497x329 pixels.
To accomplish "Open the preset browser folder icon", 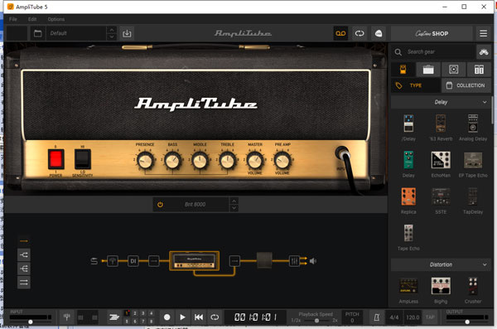I will point(38,33).
